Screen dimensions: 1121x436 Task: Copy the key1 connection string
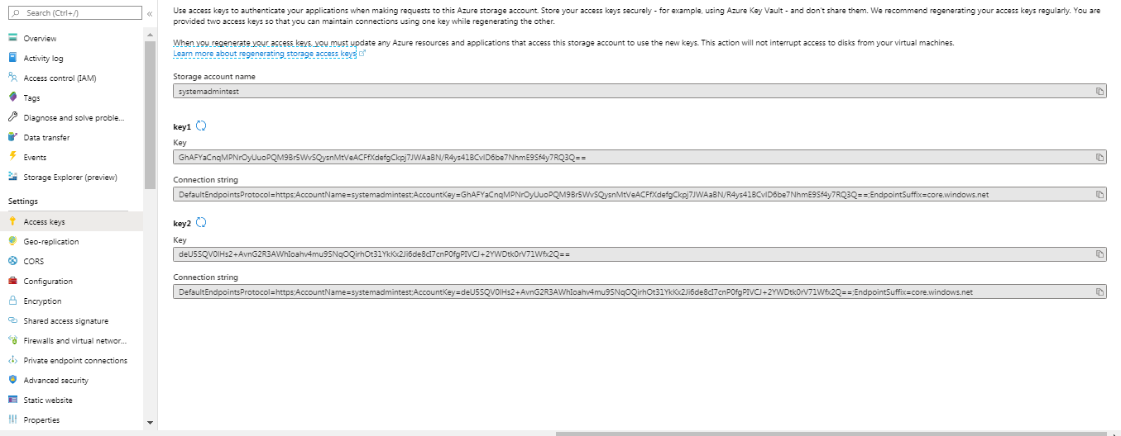[1099, 195]
